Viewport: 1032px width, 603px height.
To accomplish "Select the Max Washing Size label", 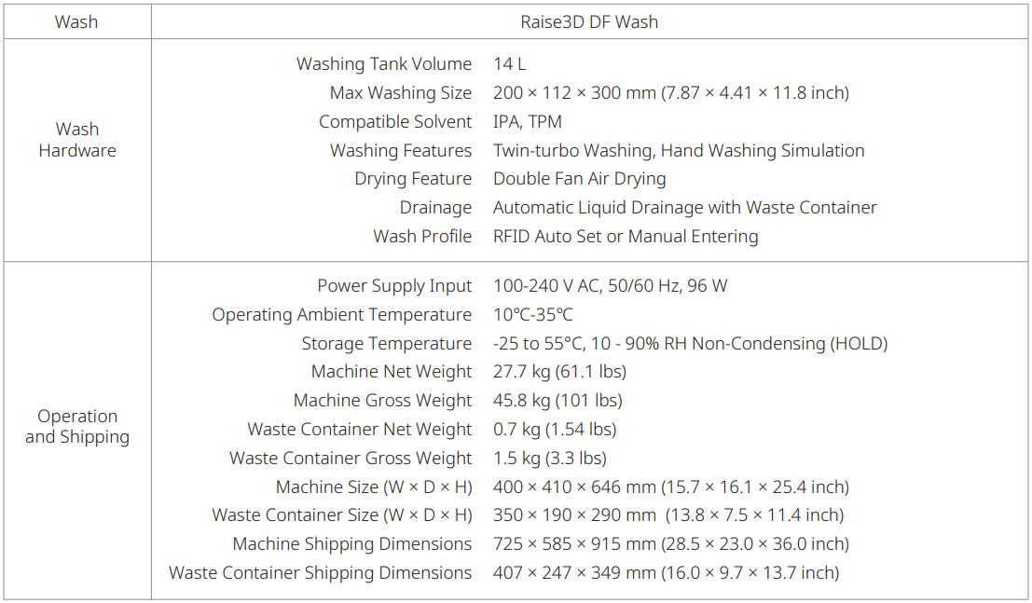I will click(x=401, y=93).
